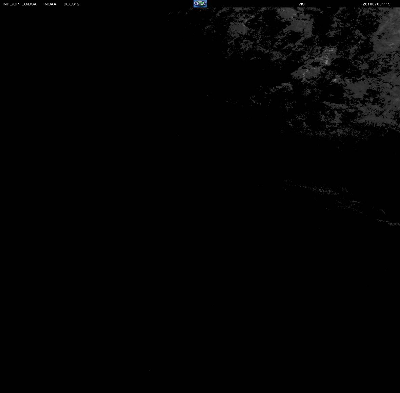Select the NOAA label text
Screen dimensions: 400x393
point(51,4)
